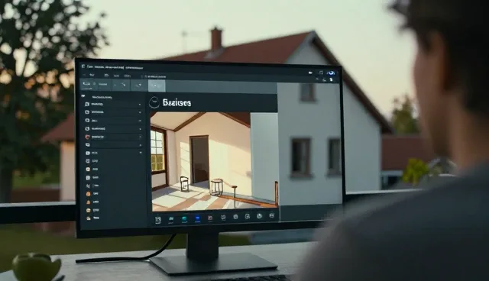
Task: Open the blue-highlighted icon in monitor's top-right corner
Action: click(331, 73)
